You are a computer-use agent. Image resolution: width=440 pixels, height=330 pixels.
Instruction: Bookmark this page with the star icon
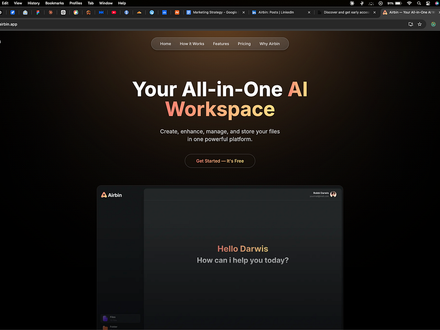(419, 24)
